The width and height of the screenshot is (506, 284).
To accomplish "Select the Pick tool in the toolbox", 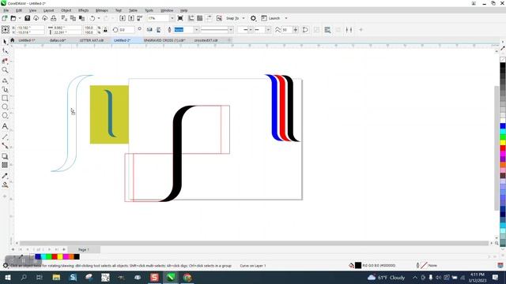I will (5, 42).
